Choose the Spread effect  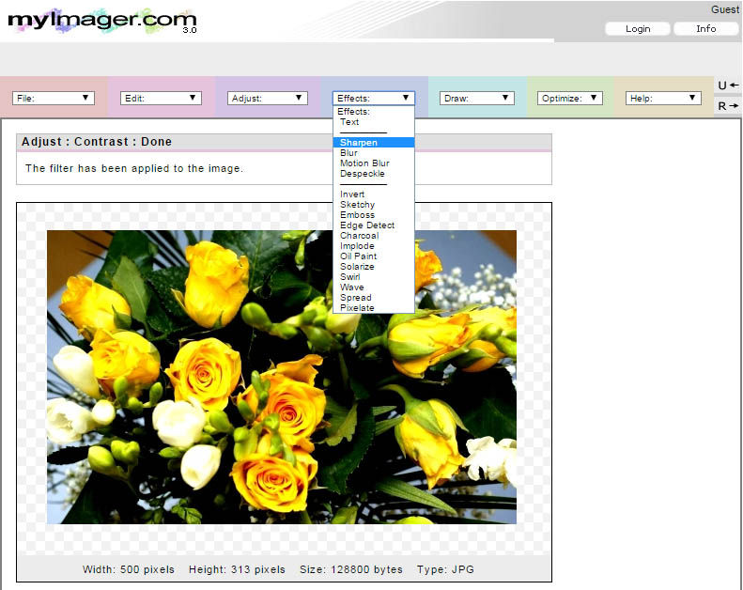[374, 297]
